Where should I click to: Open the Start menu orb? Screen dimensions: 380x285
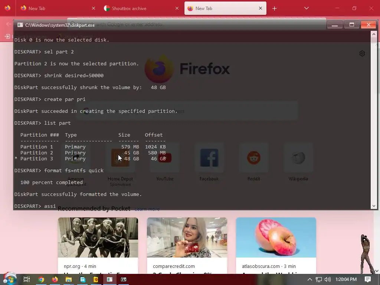(x=10, y=279)
